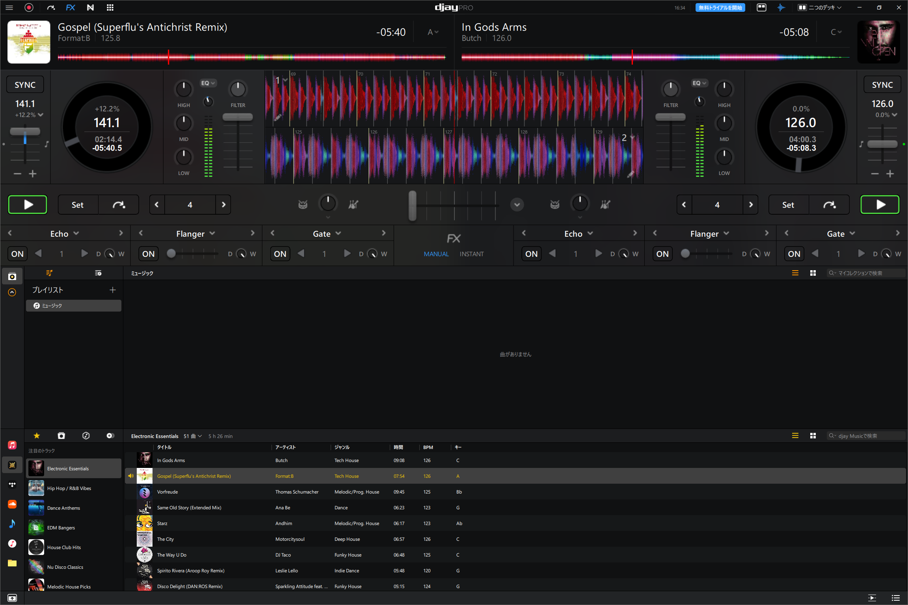Click the left deck drums isolation icon
The width and height of the screenshot is (908, 605).
pos(303,204)
